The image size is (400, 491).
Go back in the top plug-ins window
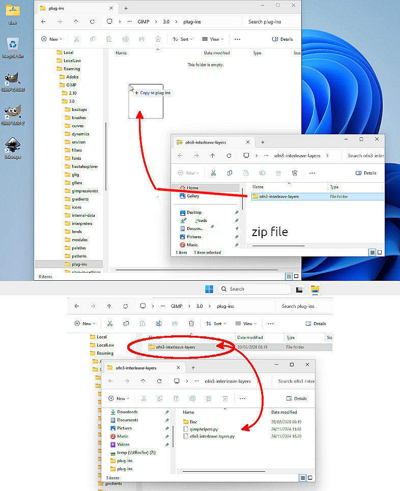(44, 21)
